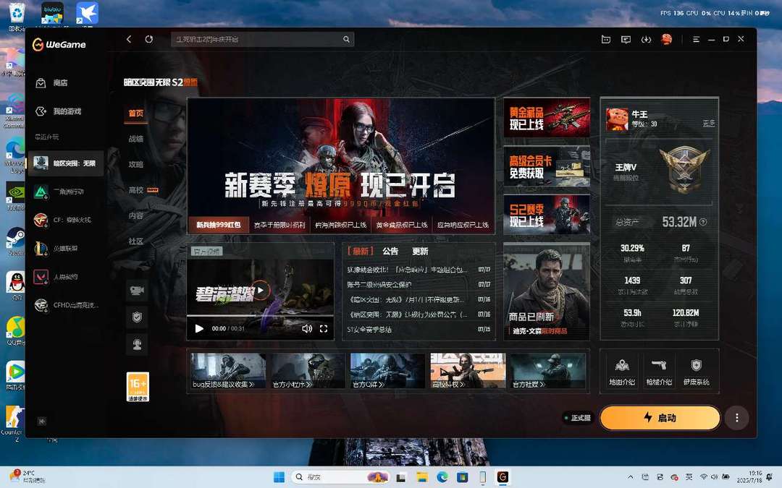Open the 正式服 server selector

577,418
